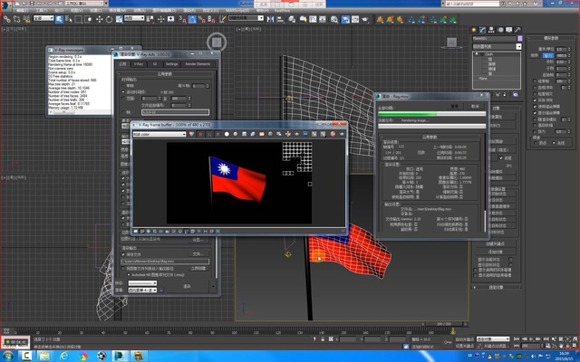The image size is (580, 362).
Task: Open the Motion command panel tab
Action: tap(500, 30)
